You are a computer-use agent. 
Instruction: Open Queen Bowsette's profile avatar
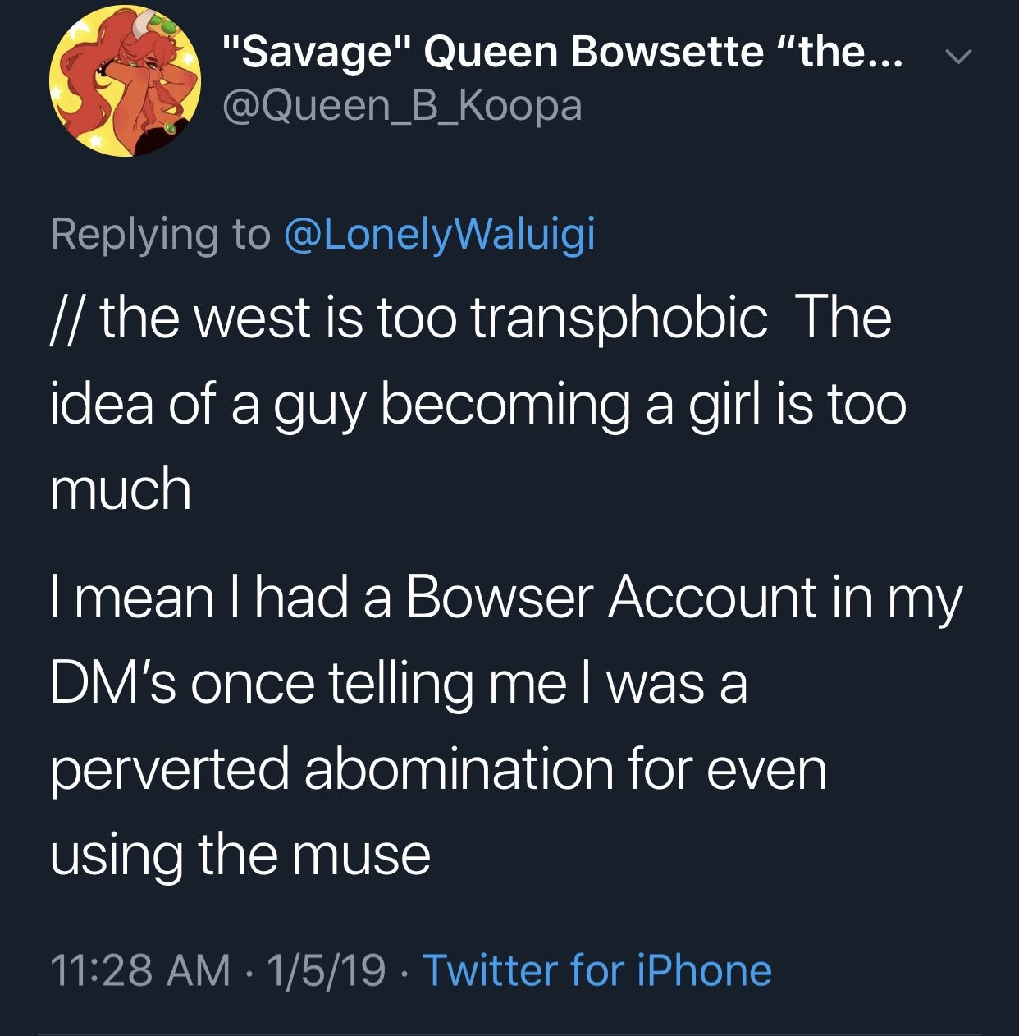click(x=126, y=82)
